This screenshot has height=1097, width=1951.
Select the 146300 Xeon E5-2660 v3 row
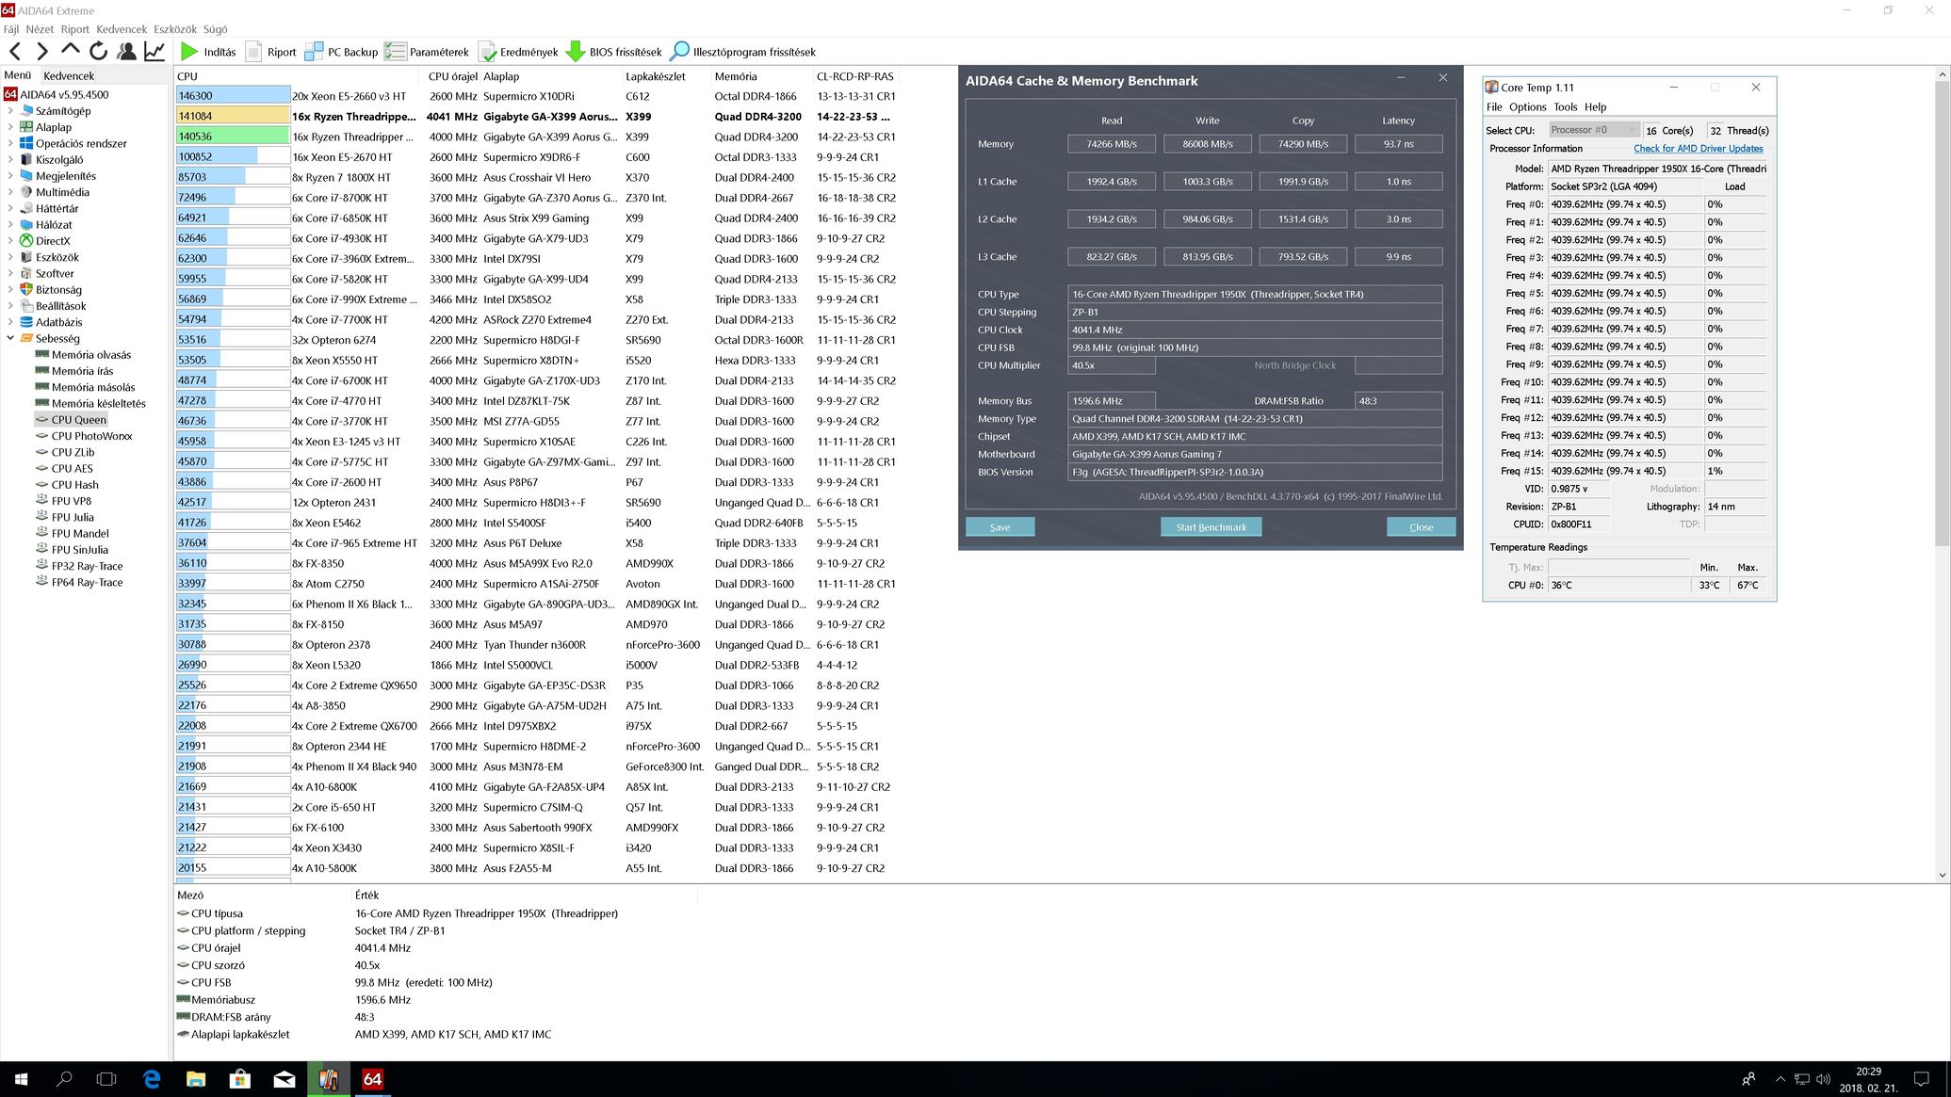[x=536, y=96]
